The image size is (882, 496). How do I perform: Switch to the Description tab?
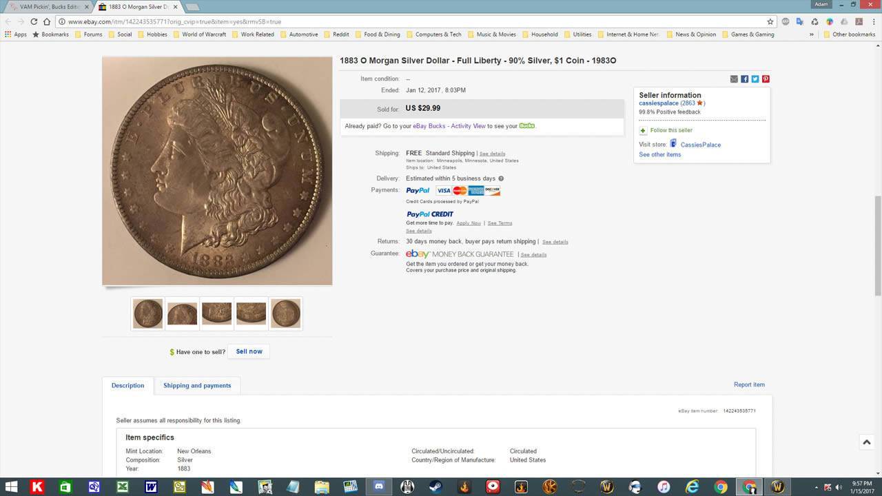(x=128, y=386)
